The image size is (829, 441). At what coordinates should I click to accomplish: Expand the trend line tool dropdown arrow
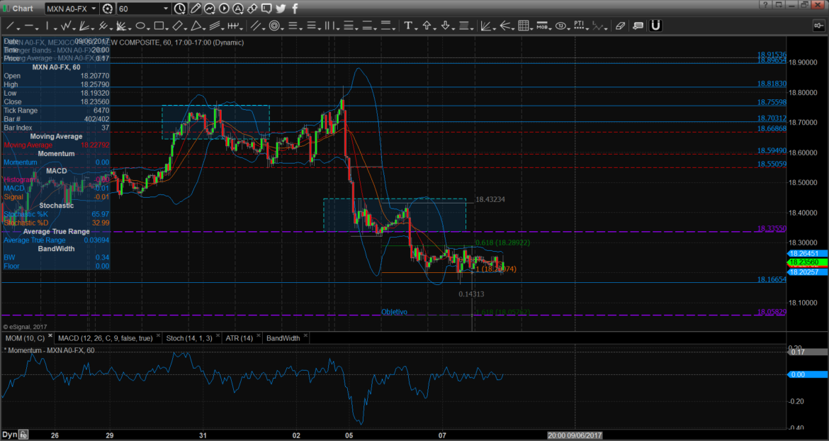[18, 28]
